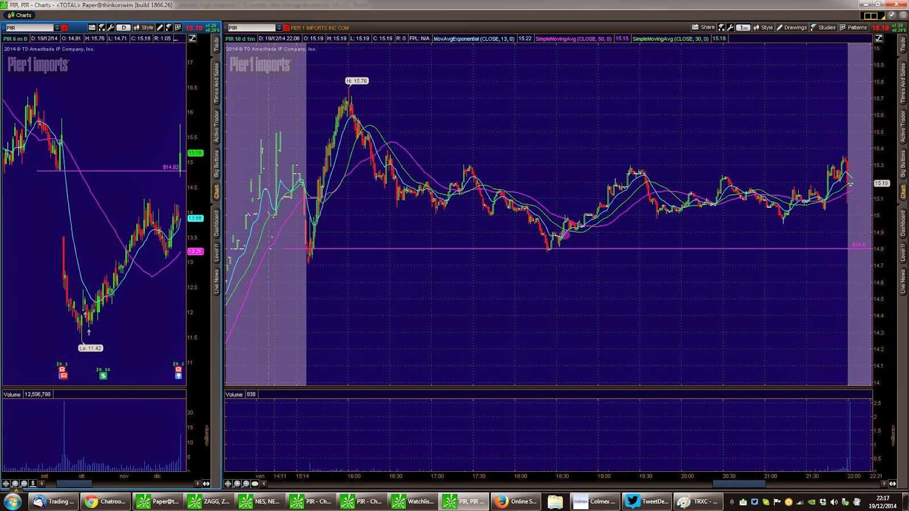Click oval drawing icon below right chart
909x511 pixels.
pos(255,484)
